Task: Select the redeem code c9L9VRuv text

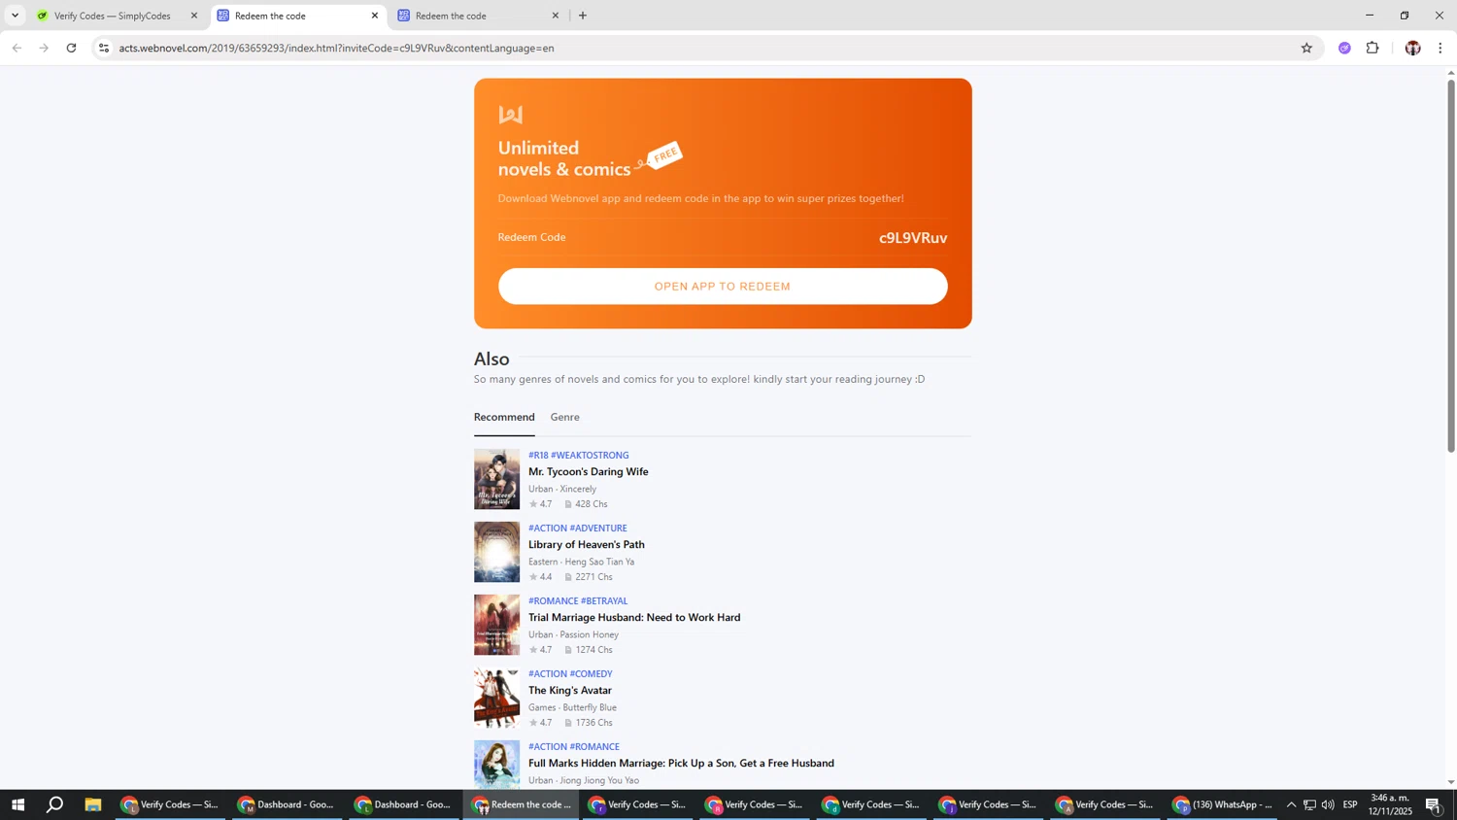Action: pos(913,238)
